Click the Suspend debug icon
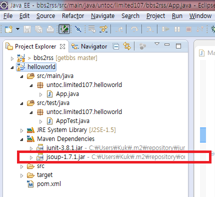Screen dimensions: 215x197 click(177, 29)
